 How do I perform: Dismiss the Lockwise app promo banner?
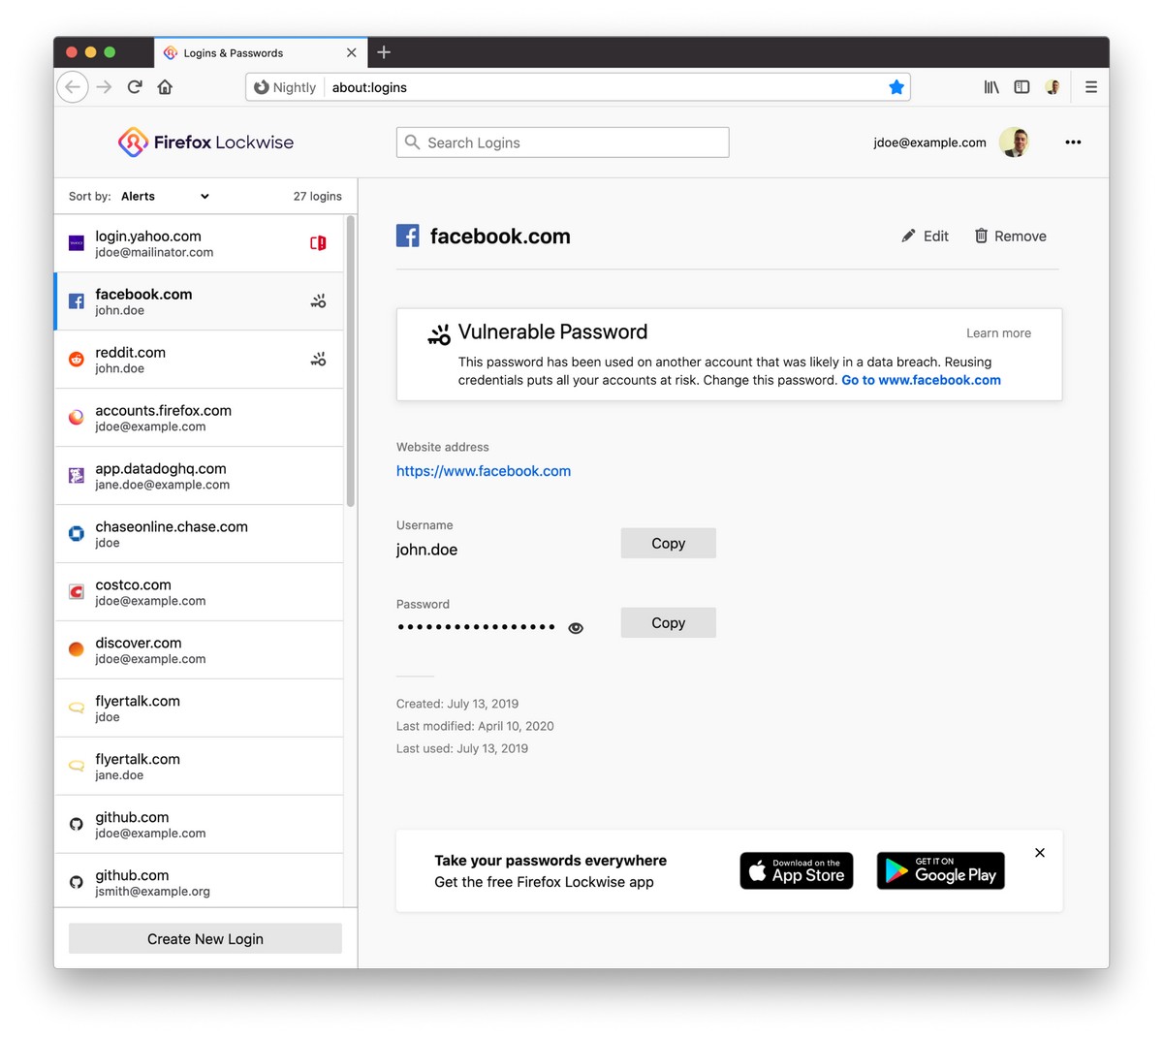click(1040, 853)
